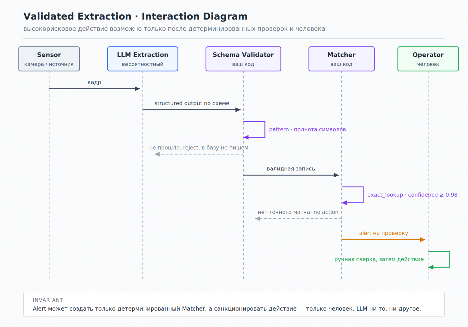The width and height of the screenshot is (468, 327).
Task: Click the dashed reject arrow head
Action: coord(157,154)
